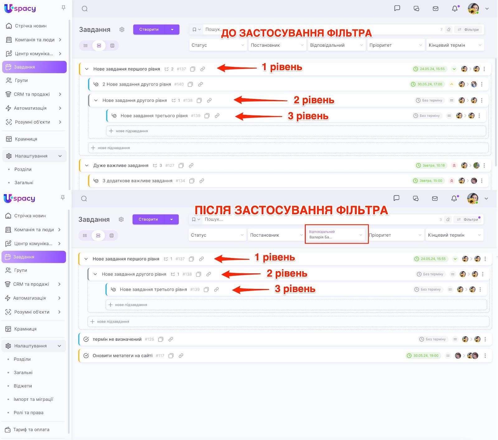Switch to list view in the upper screenshot
This screenshot has height=440, width=498.
click(x=86, y=46)
